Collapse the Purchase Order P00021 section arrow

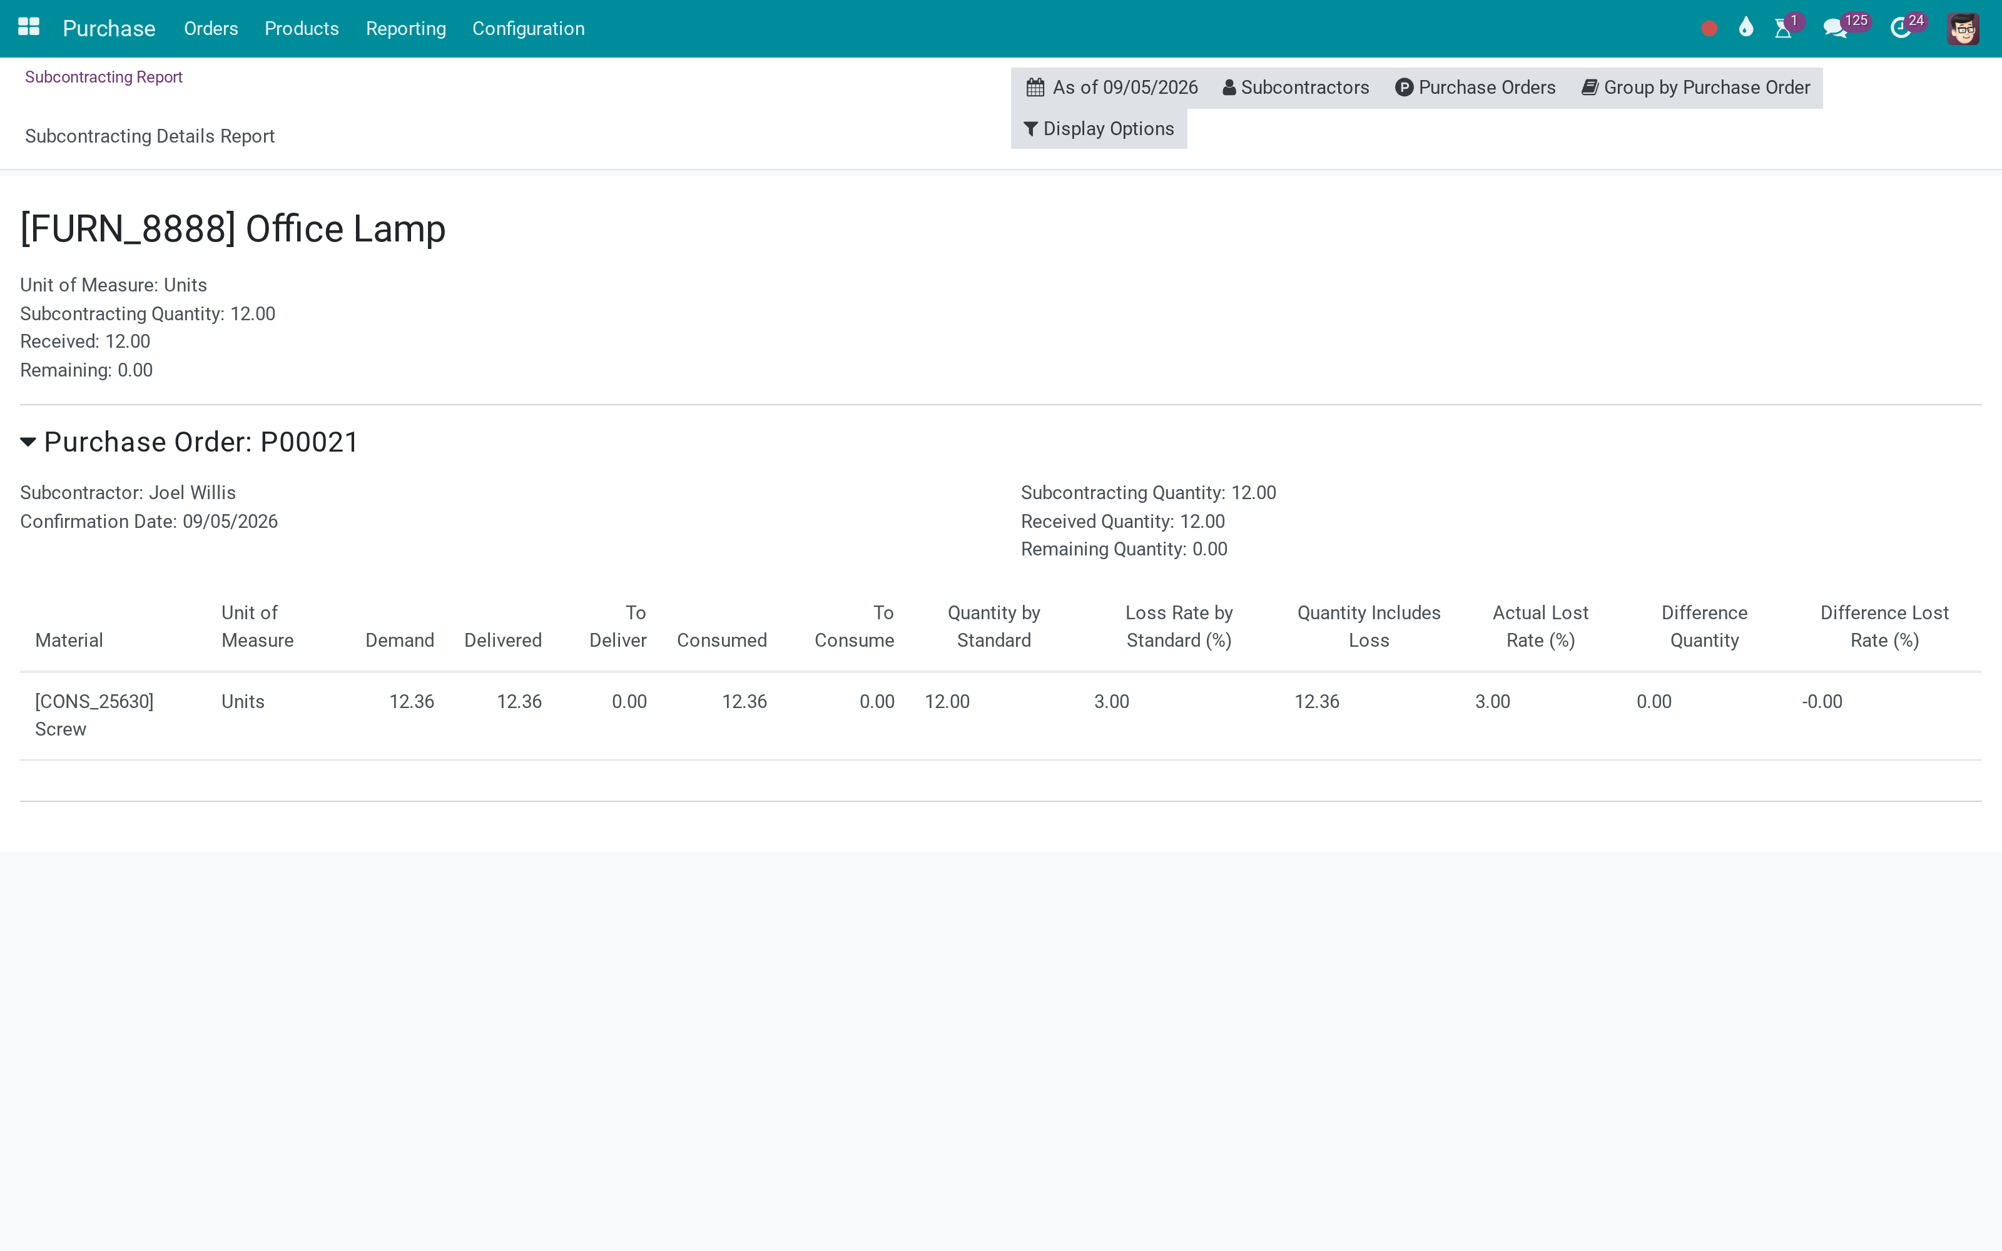pos(28,443)
